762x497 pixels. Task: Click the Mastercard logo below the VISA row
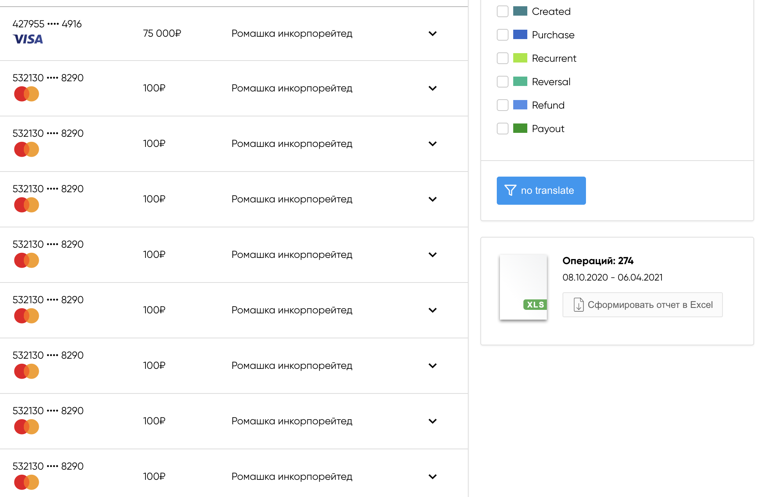point(27,94)
